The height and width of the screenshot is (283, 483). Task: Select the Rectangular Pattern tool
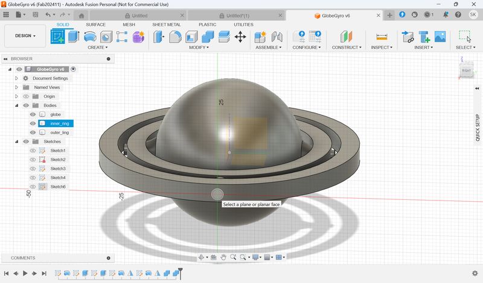point(122,37)
